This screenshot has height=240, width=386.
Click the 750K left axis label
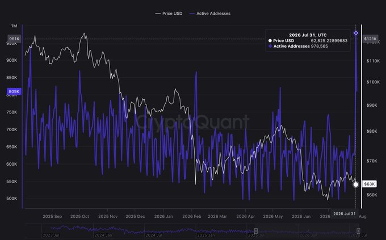pos(11,112)
